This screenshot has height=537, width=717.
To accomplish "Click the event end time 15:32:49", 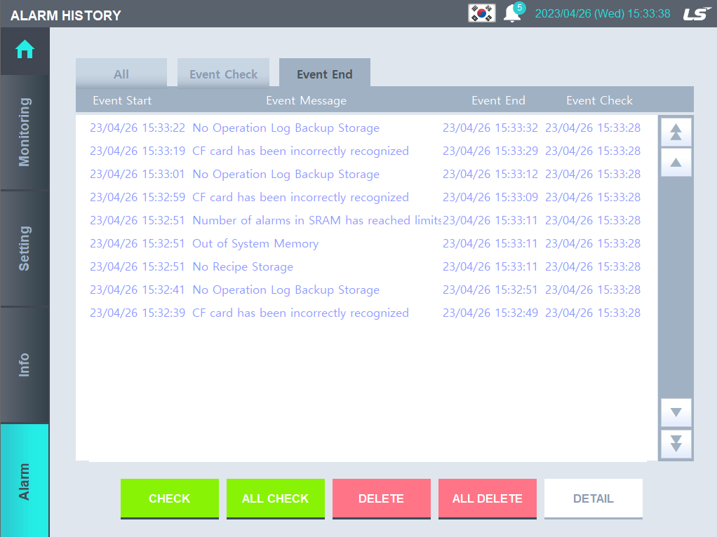I will click(x=490, y=313).
